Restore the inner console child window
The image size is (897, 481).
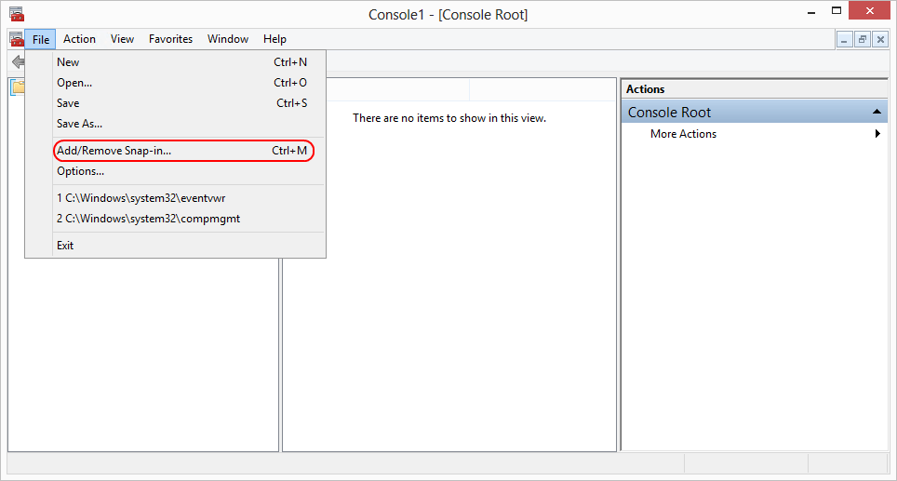[x=863, y=39]
